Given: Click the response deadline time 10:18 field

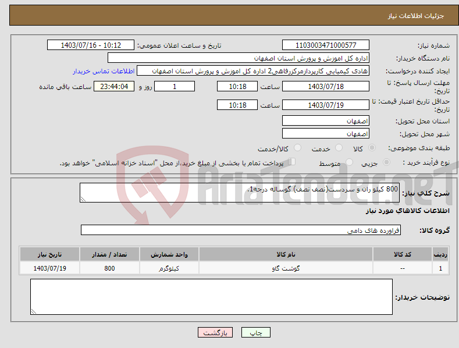Looking at the screenshot, I should (237, 86).
